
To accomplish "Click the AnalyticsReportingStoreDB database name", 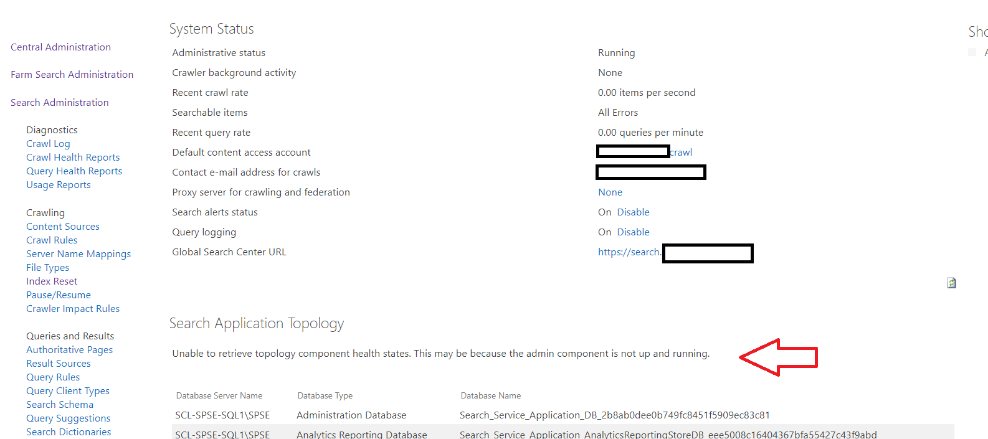I will point(668,435).
